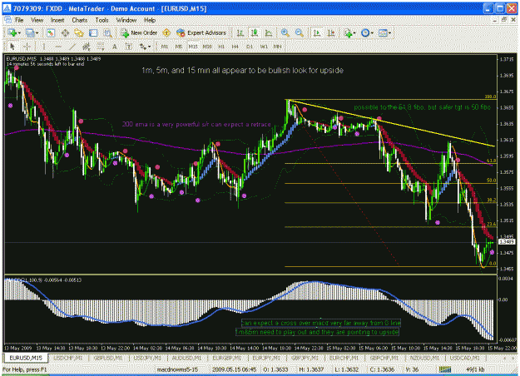The image size is (520, 376).
Task: Click the indicators list icon
Action: click(348, 32)
